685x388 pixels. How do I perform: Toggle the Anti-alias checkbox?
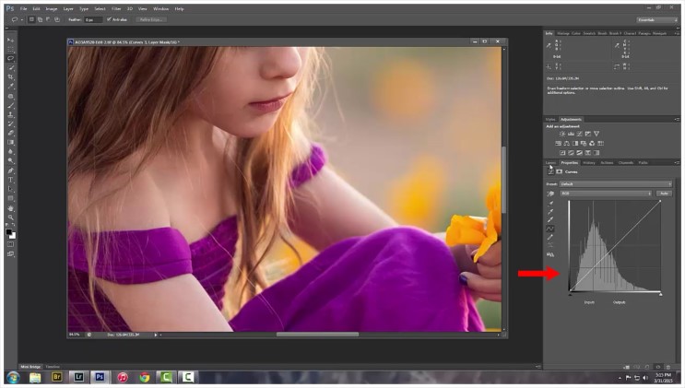109,18
